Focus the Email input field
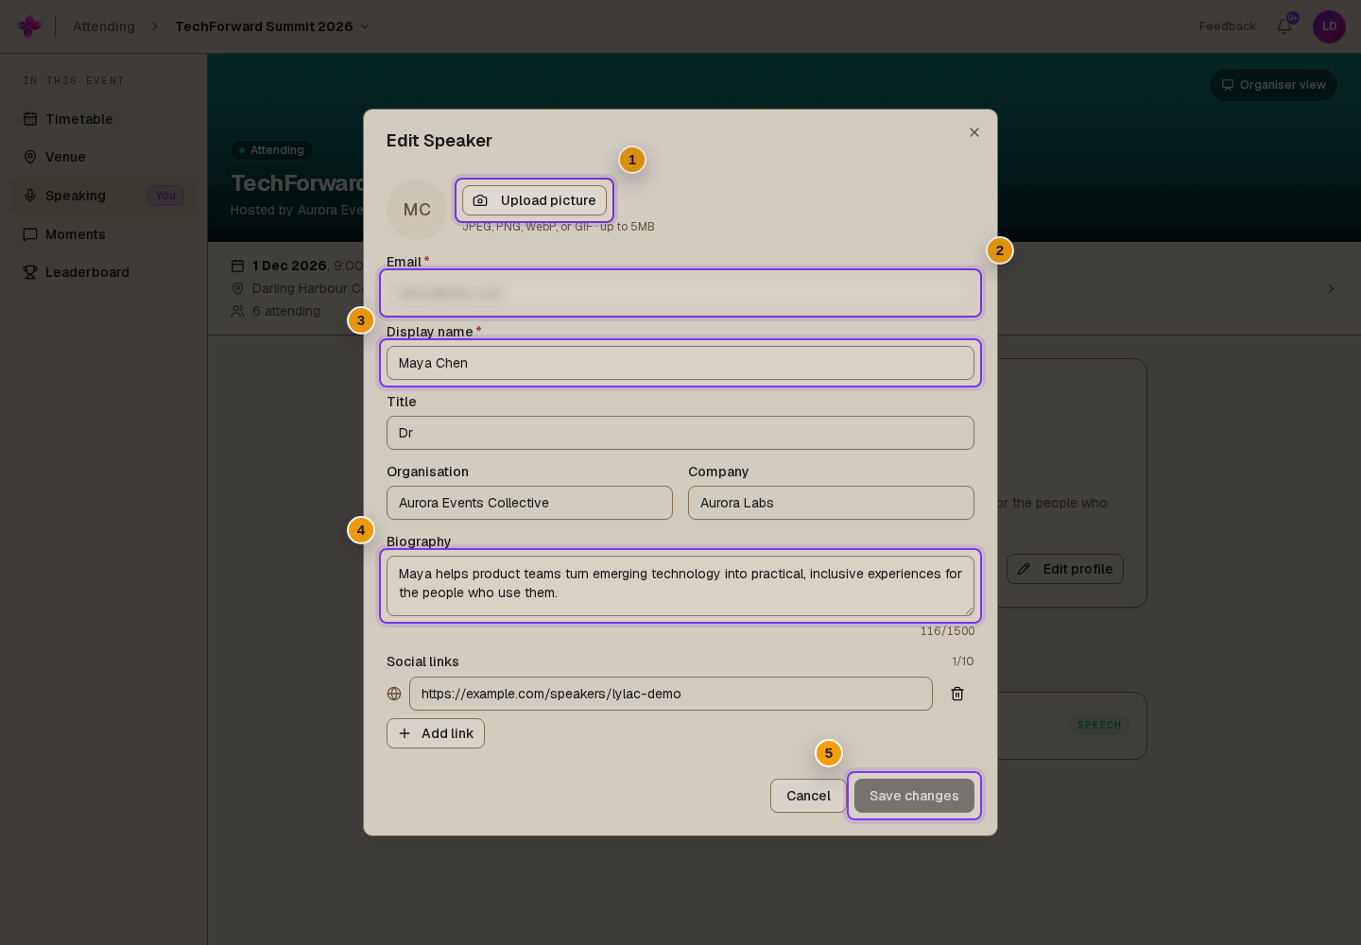 (x=680, y=293)
